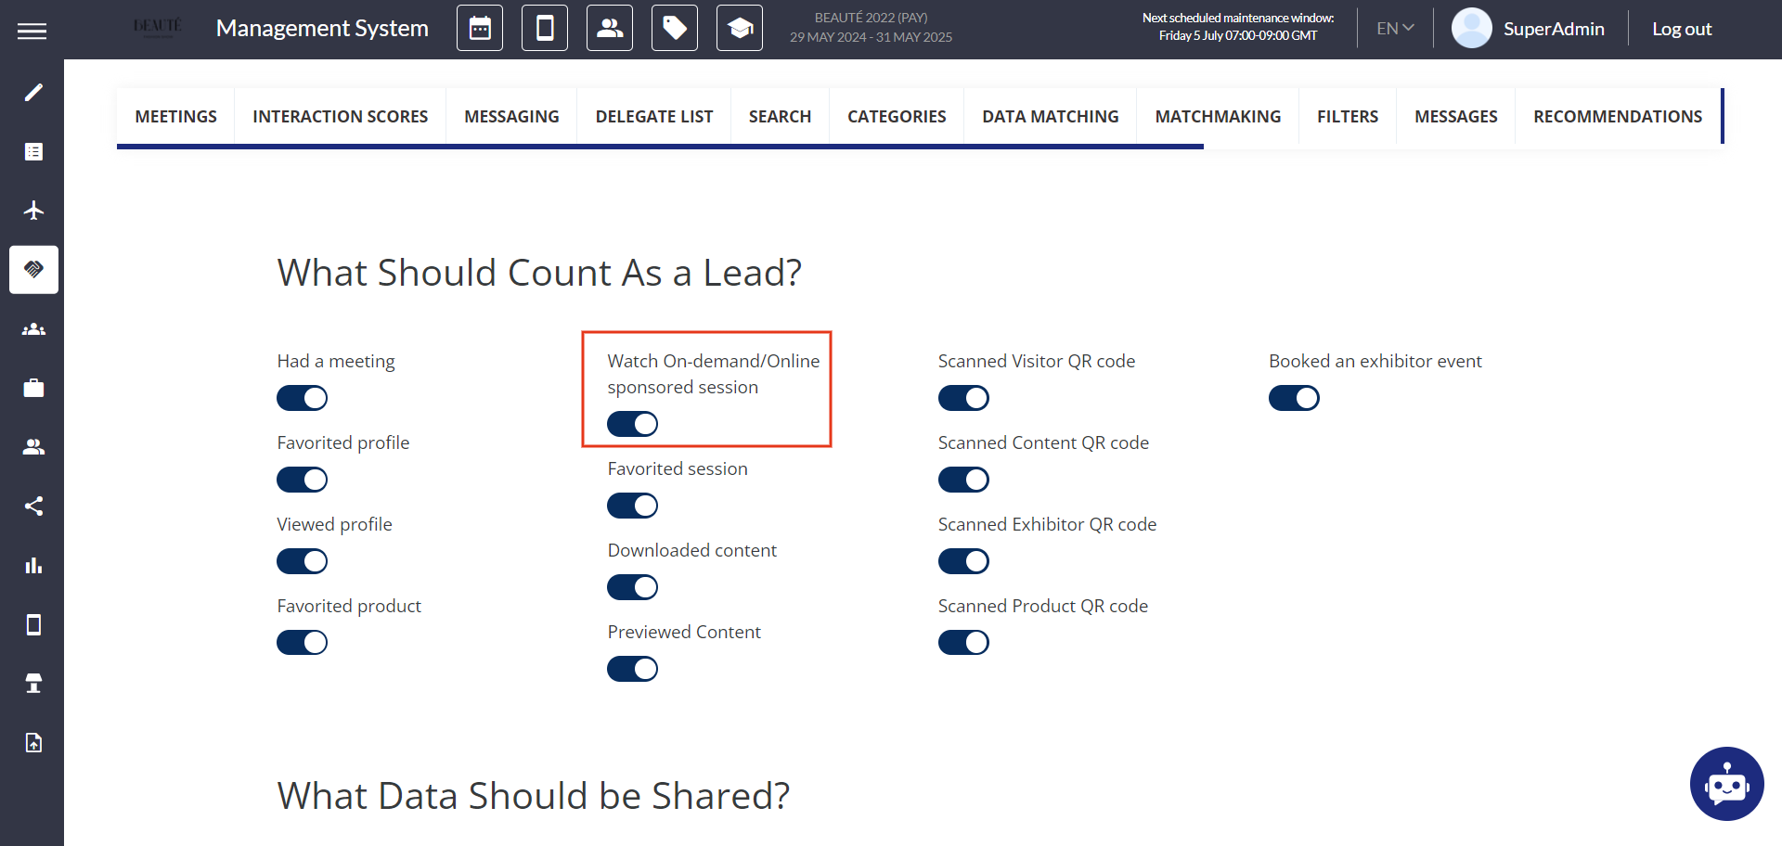The width and height of the screenshot is (1782, 846).
Task: Toggle the Scanned Visitor QR code switch
Action: pos(963,398)
